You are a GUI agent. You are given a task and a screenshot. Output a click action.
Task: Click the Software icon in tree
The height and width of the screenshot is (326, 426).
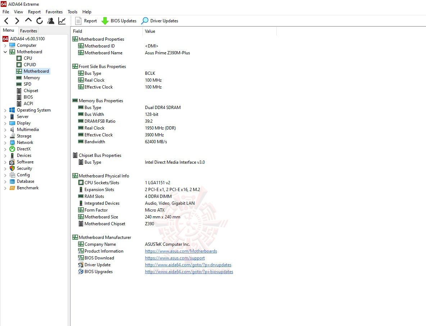click(12, 162)
